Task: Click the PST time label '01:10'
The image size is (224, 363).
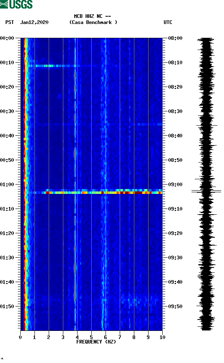Action: coord(7,209)
